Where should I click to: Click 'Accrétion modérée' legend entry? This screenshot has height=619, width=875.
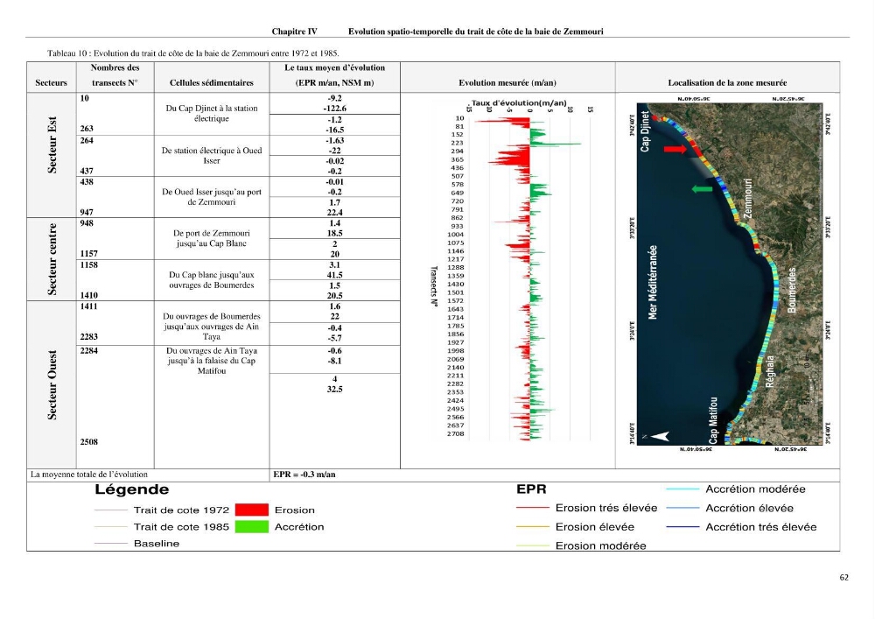tap(756, 489)
